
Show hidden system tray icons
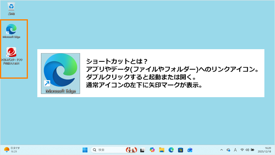coord(222,150)
